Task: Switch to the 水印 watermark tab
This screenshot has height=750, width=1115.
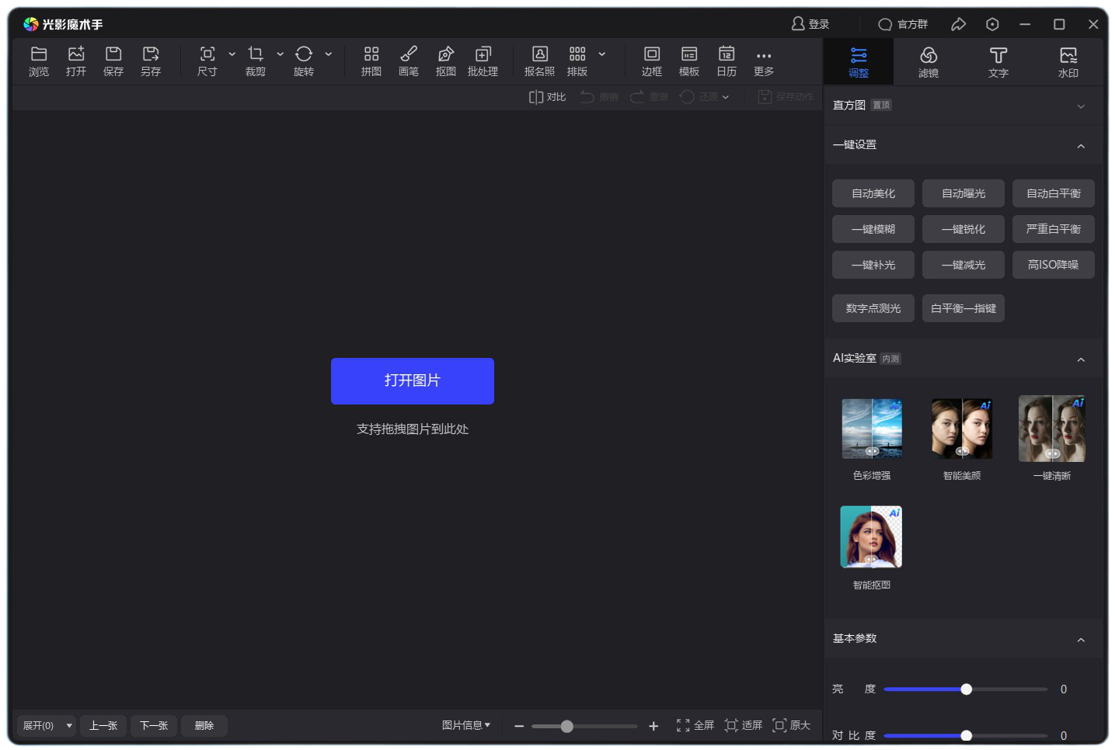Action: [1068, 62]
